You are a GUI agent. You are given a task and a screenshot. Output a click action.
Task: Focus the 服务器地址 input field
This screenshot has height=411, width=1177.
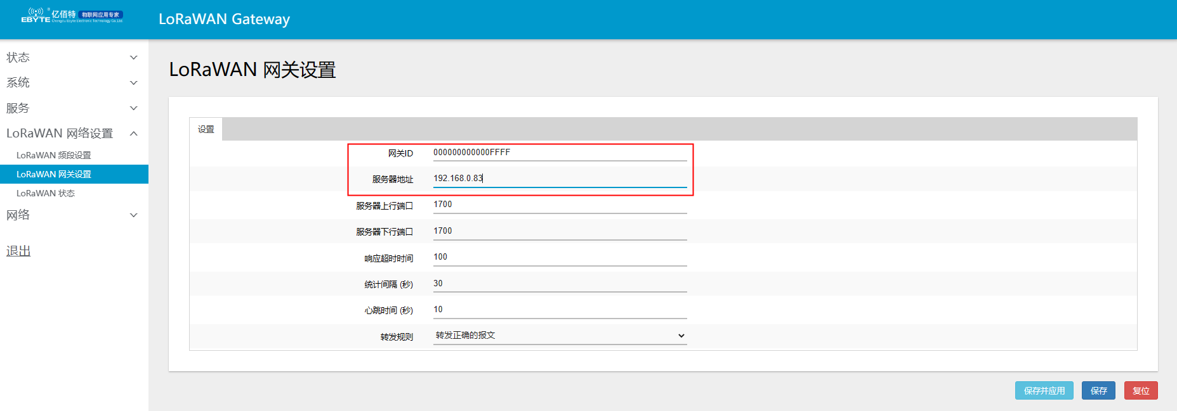point(559,179)
